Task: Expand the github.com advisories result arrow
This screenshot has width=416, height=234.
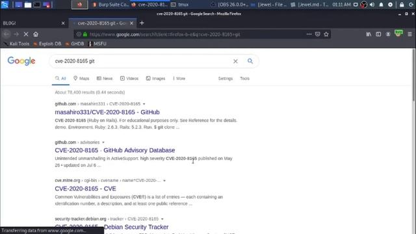Action: pos(103,142)
